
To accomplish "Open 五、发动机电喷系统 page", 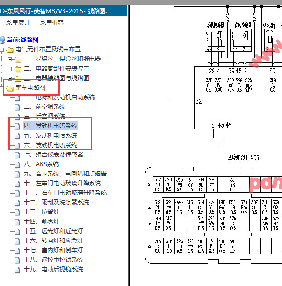I will [x=51, y=136].
